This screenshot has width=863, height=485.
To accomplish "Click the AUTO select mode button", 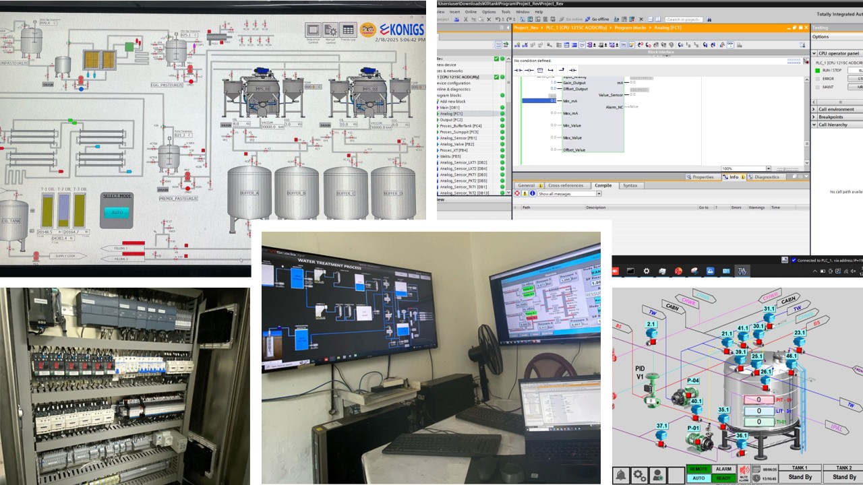I will [x=117, y=212].
